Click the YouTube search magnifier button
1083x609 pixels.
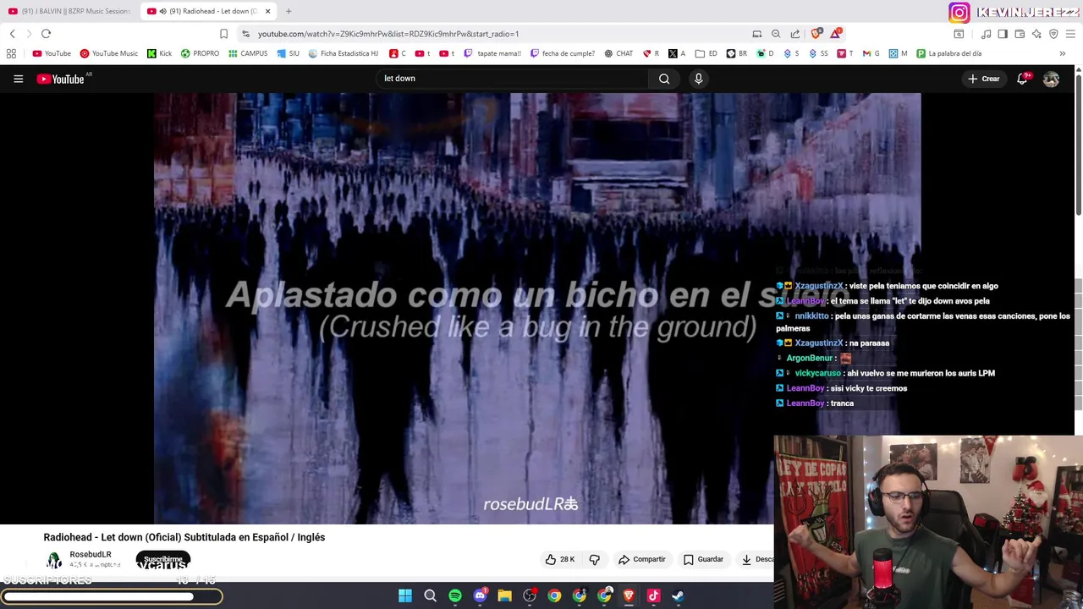(664, 79)
